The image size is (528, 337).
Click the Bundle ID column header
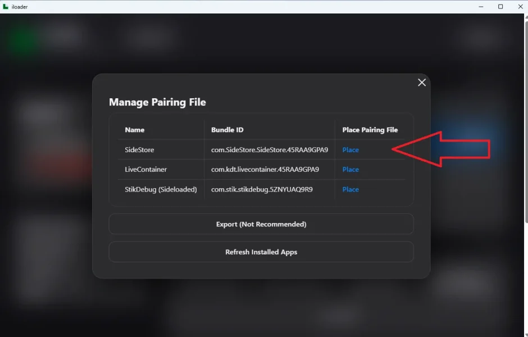(x=227, y=130)
